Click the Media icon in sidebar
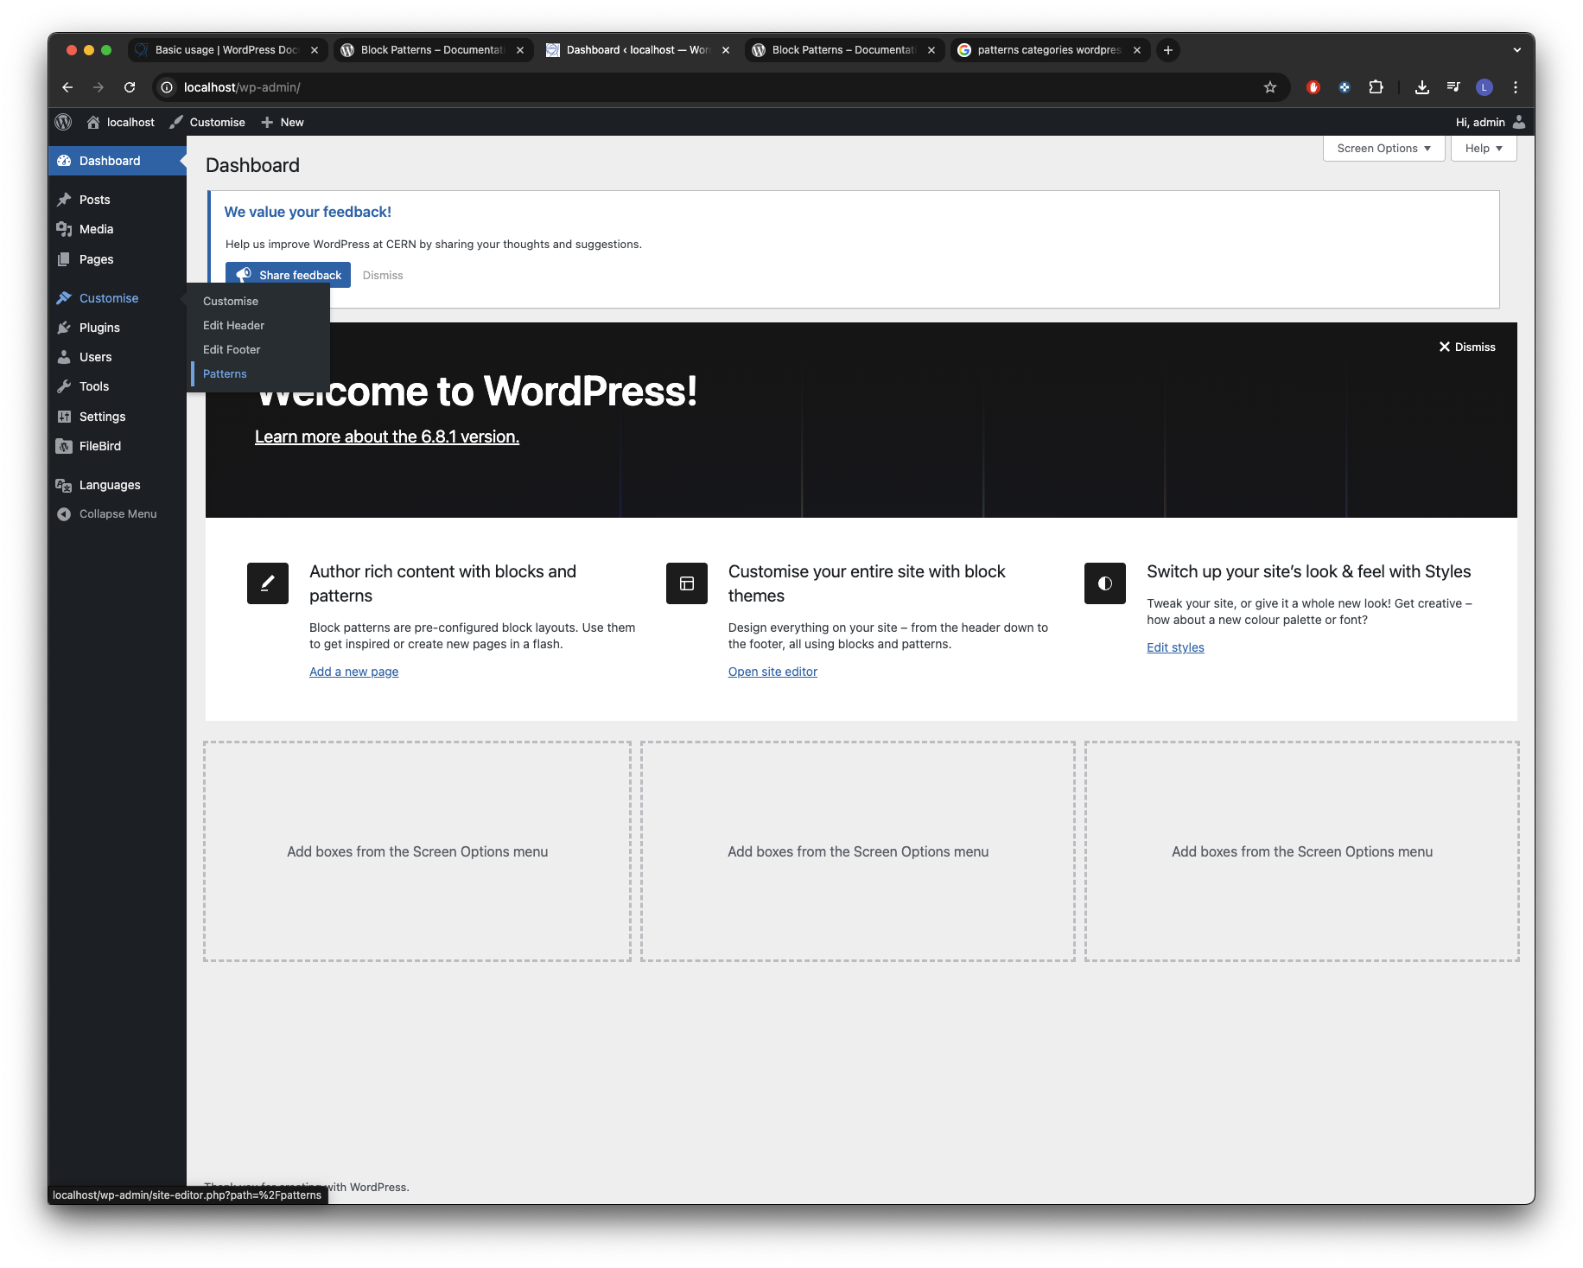 click(x=64, y=229)
